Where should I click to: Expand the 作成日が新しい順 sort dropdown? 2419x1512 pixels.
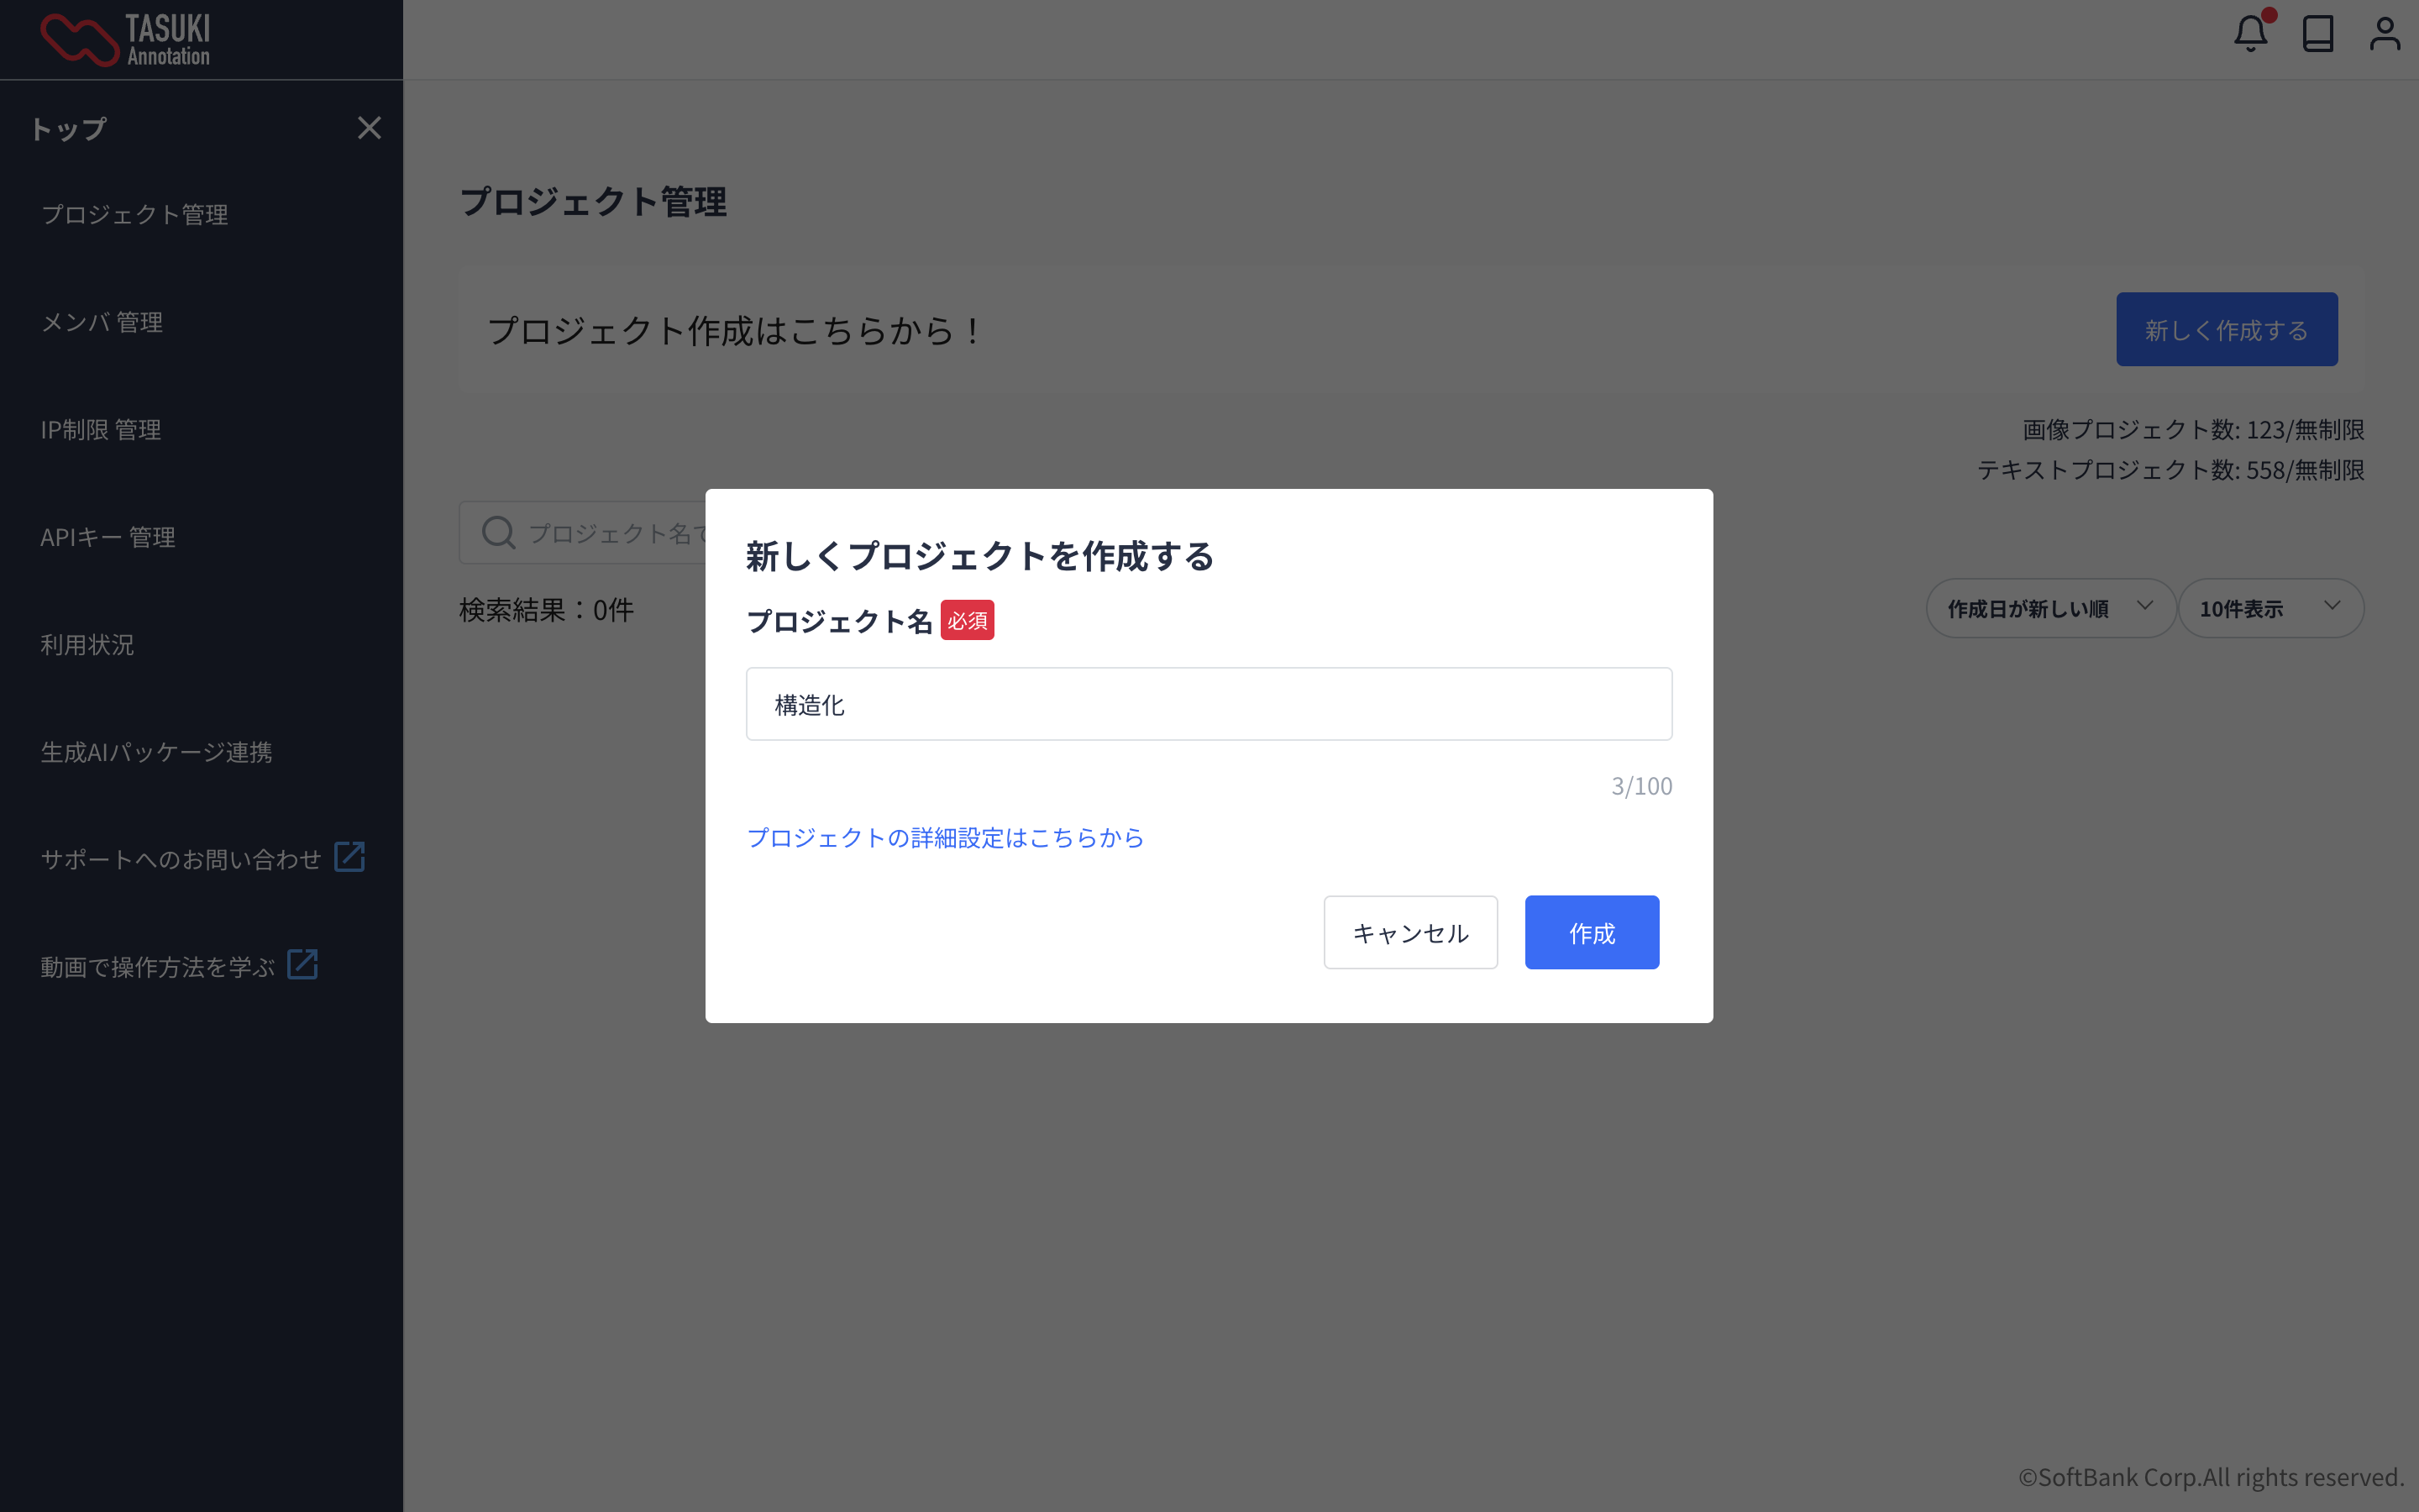click(2049, 608)
